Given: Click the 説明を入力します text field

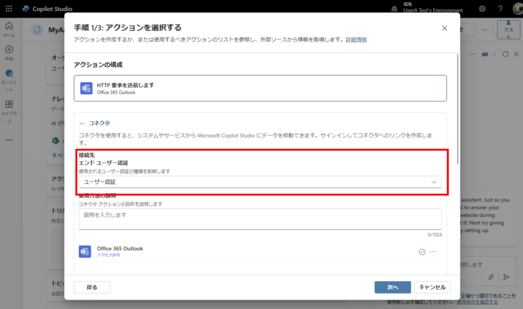Looking at the screenshot, I should click(260, 218).
